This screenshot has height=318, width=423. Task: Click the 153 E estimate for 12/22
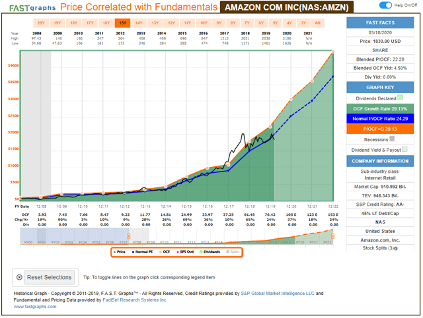(333, 214)
